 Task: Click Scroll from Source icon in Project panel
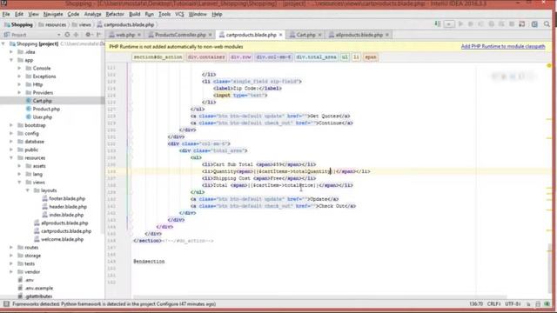67,35
